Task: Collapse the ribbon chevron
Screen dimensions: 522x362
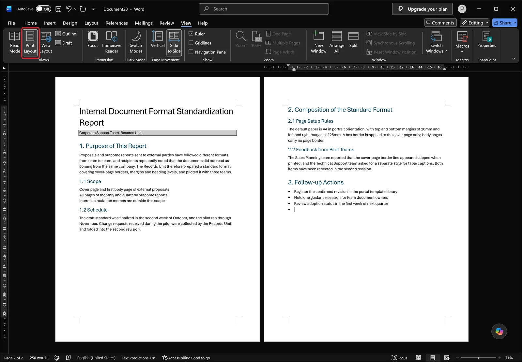Action: [x=514, y=58]
